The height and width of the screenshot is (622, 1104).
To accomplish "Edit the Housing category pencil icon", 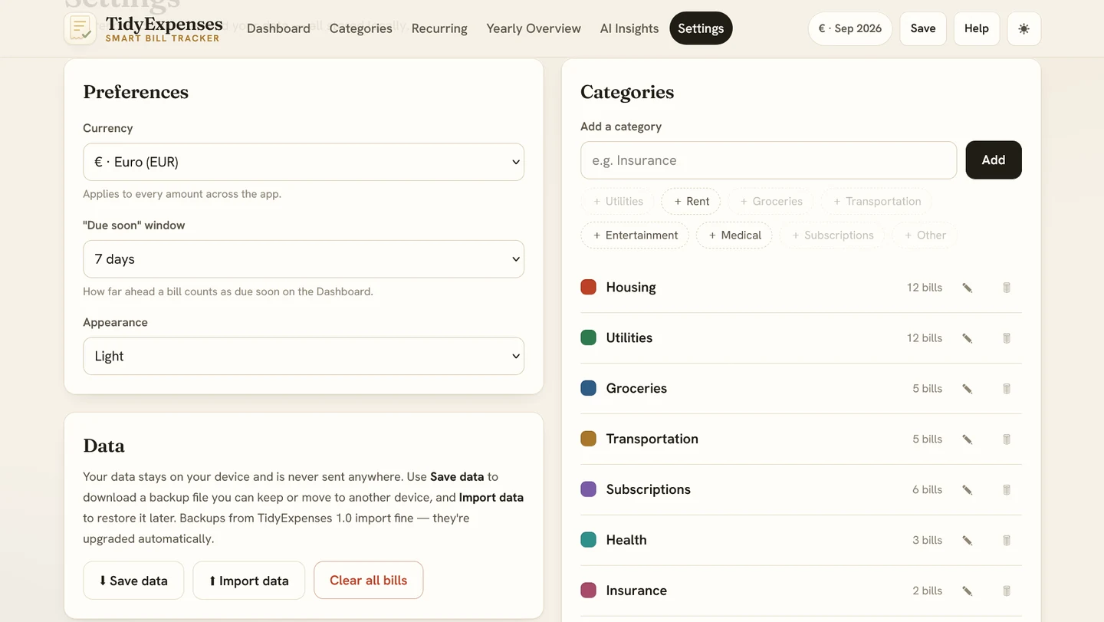I will click(x=968, y=288).
